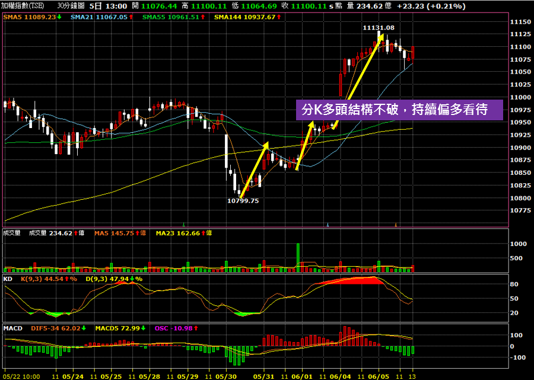Open the 30分鐘圖 timeframe selector
The height and width of the screenshot is (380, 534).
coord(71,5)
